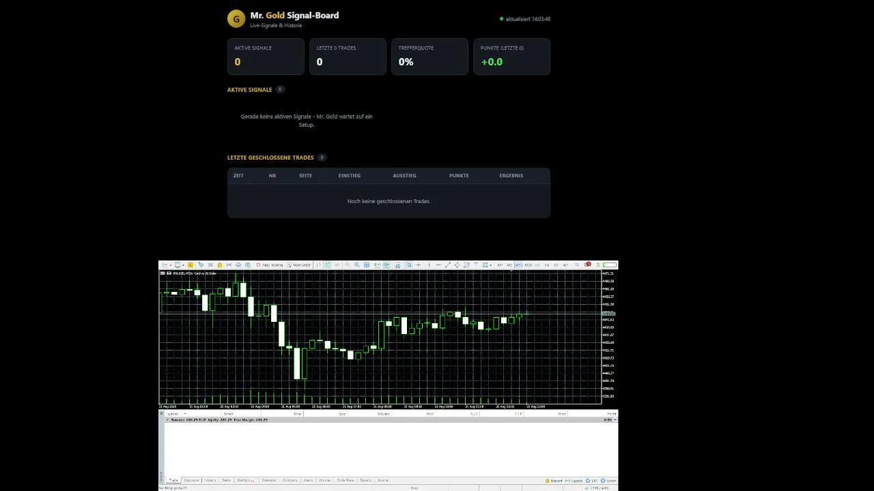This screenshot has width=874, height=491.
Task: Select the H4 timeframe
Action: 547,265
